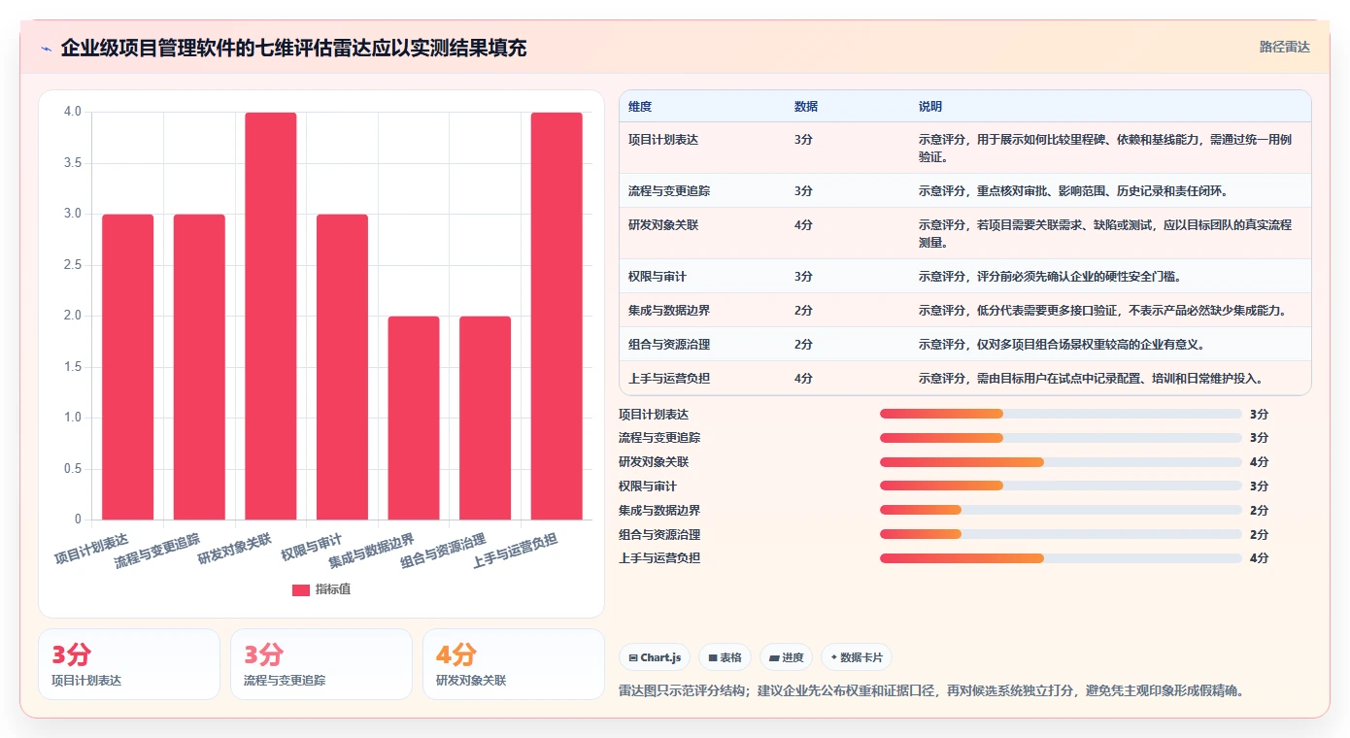
Task: Click the 上手与运营负担 bar in chart
Action: tap(557, 316)
